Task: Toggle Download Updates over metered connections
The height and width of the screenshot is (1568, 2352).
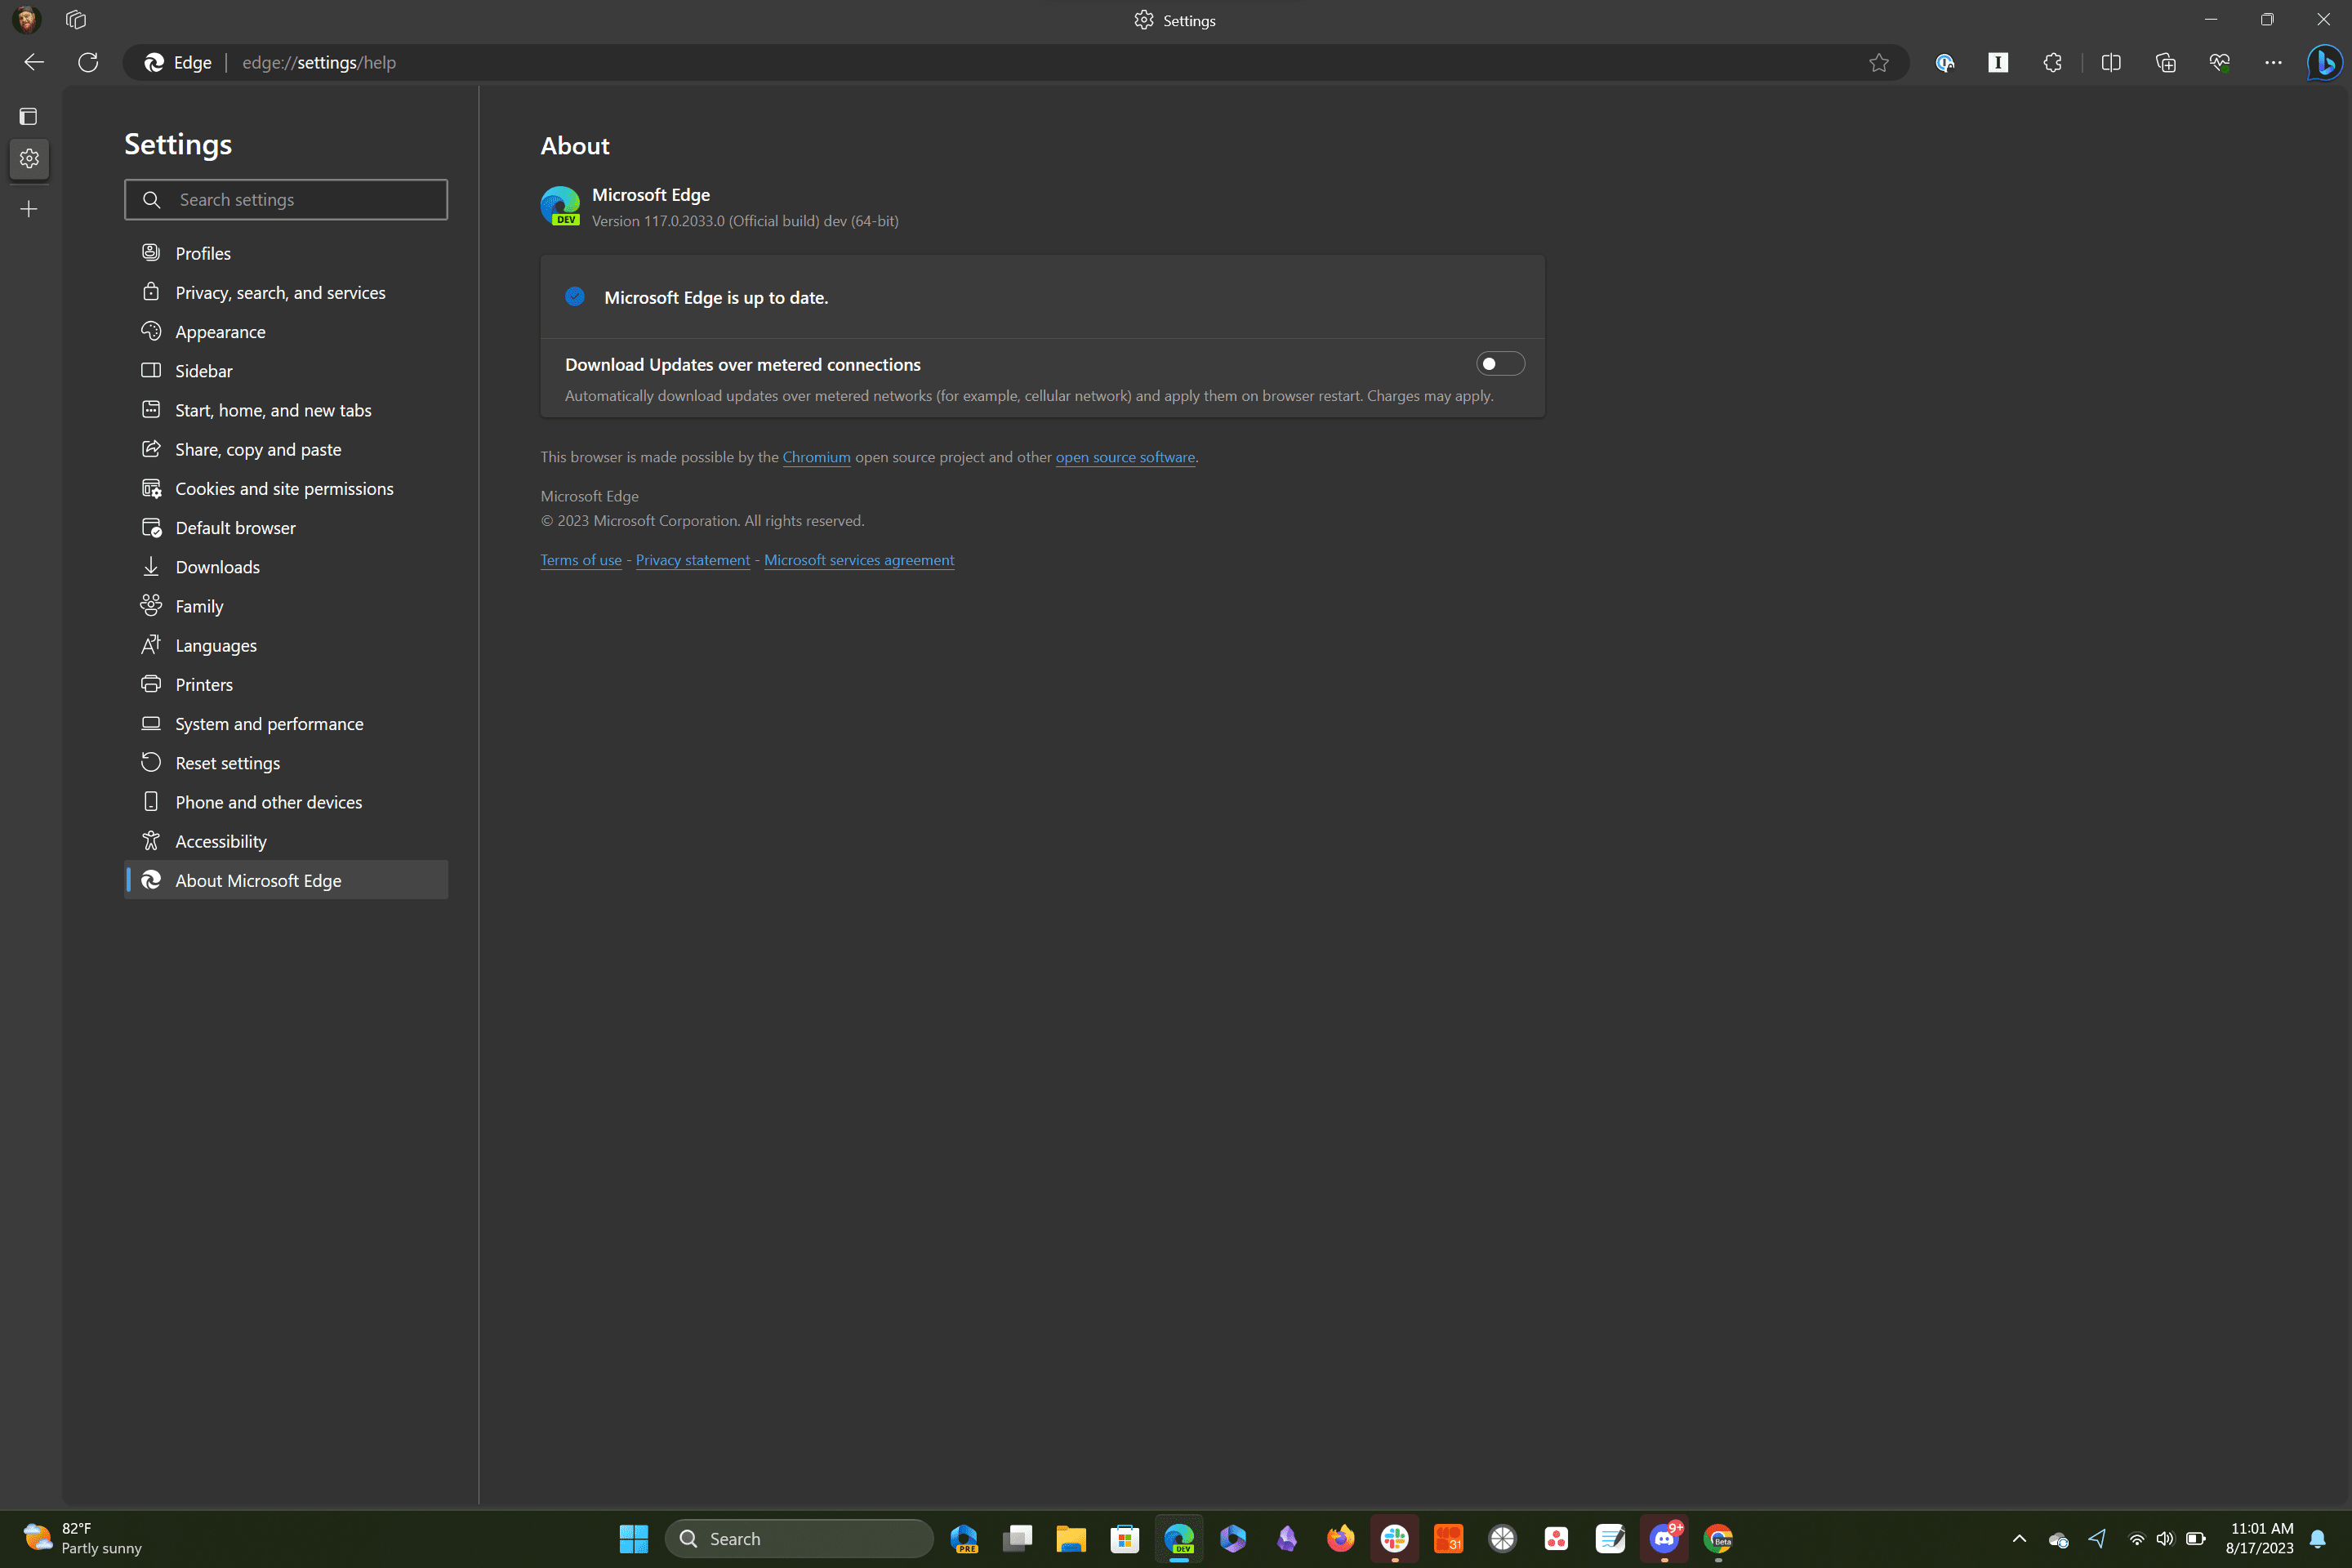Action: (1500, 363)
